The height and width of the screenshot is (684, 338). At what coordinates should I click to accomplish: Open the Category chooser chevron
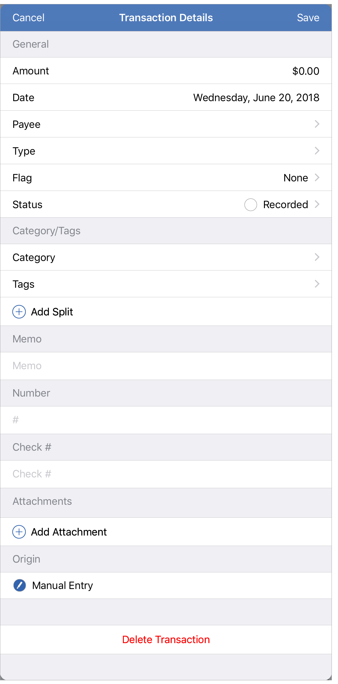[x=317, y=257]
